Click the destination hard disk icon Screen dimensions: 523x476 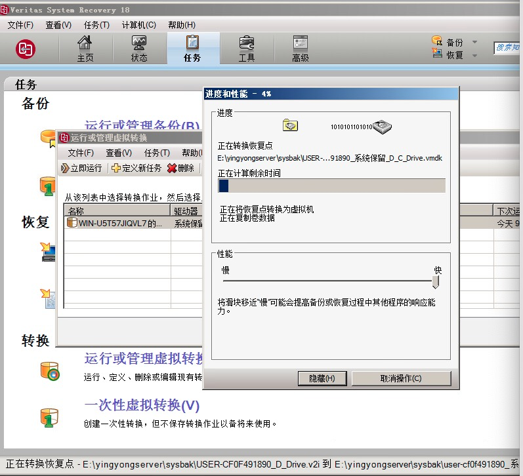(383, 127)
